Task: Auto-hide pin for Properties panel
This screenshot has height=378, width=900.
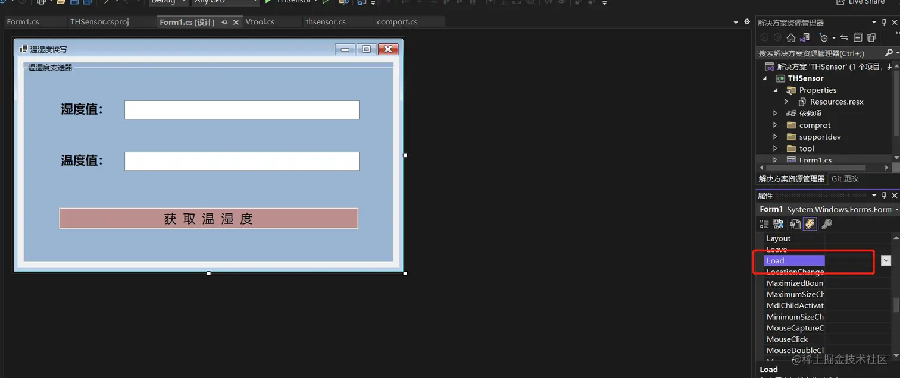Action: coord(885,196)
